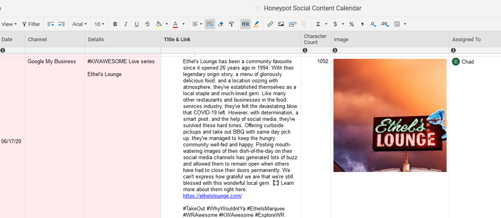The height and width of the screenshot is (218, 501).
Task: Expand the date format arrow
Action: coord(405,24)
